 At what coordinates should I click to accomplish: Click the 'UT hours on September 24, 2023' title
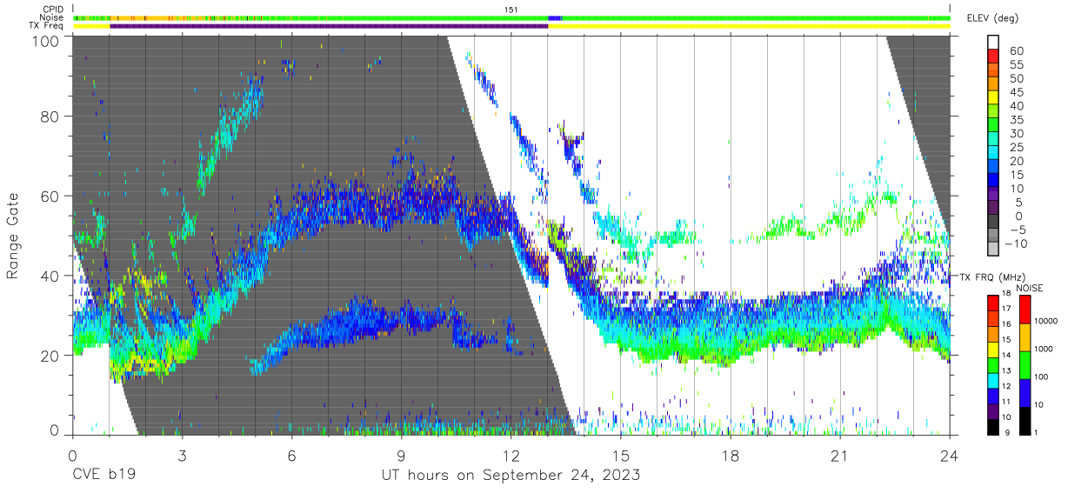pos(511,476)
